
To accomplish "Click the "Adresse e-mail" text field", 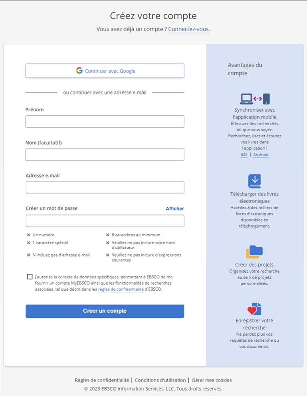I will click(105, 187).
